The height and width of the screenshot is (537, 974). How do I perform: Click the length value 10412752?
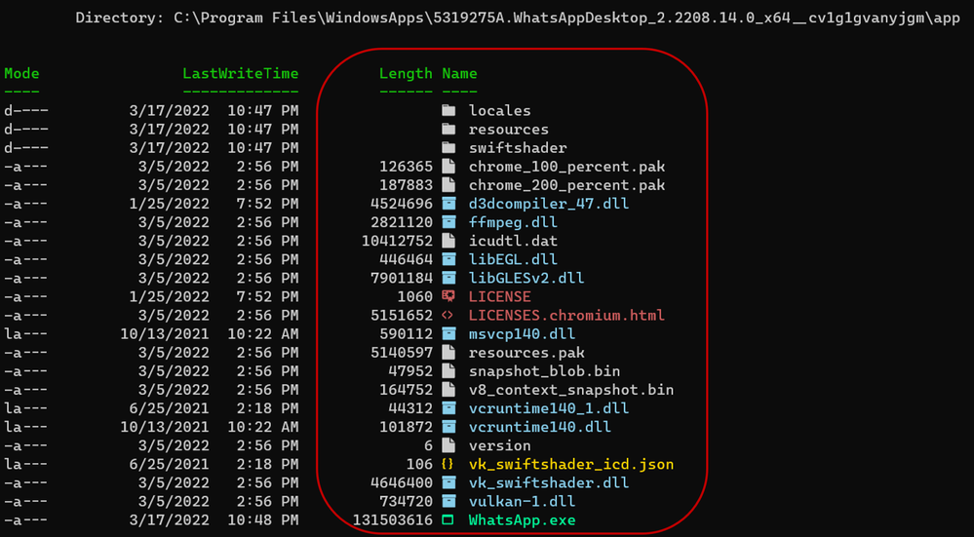click(397, 241)
